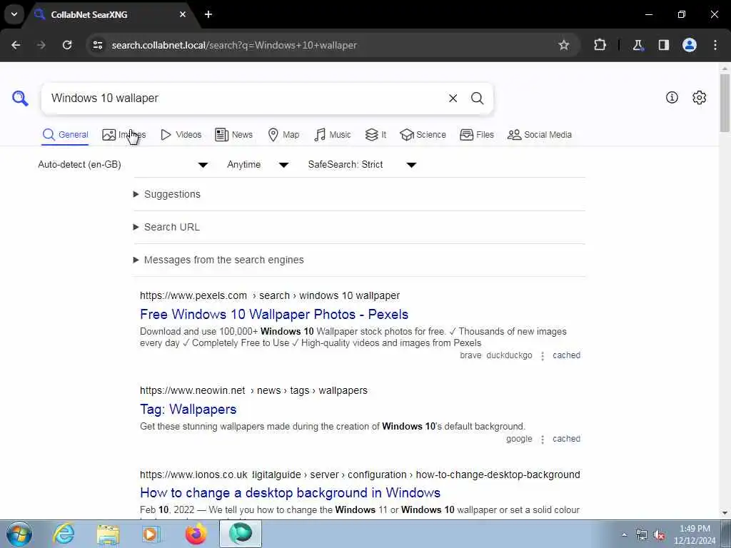This screenshot has width=731, height=548.
Task: Switch to the Videos tab
Action: tap(181, 135)
